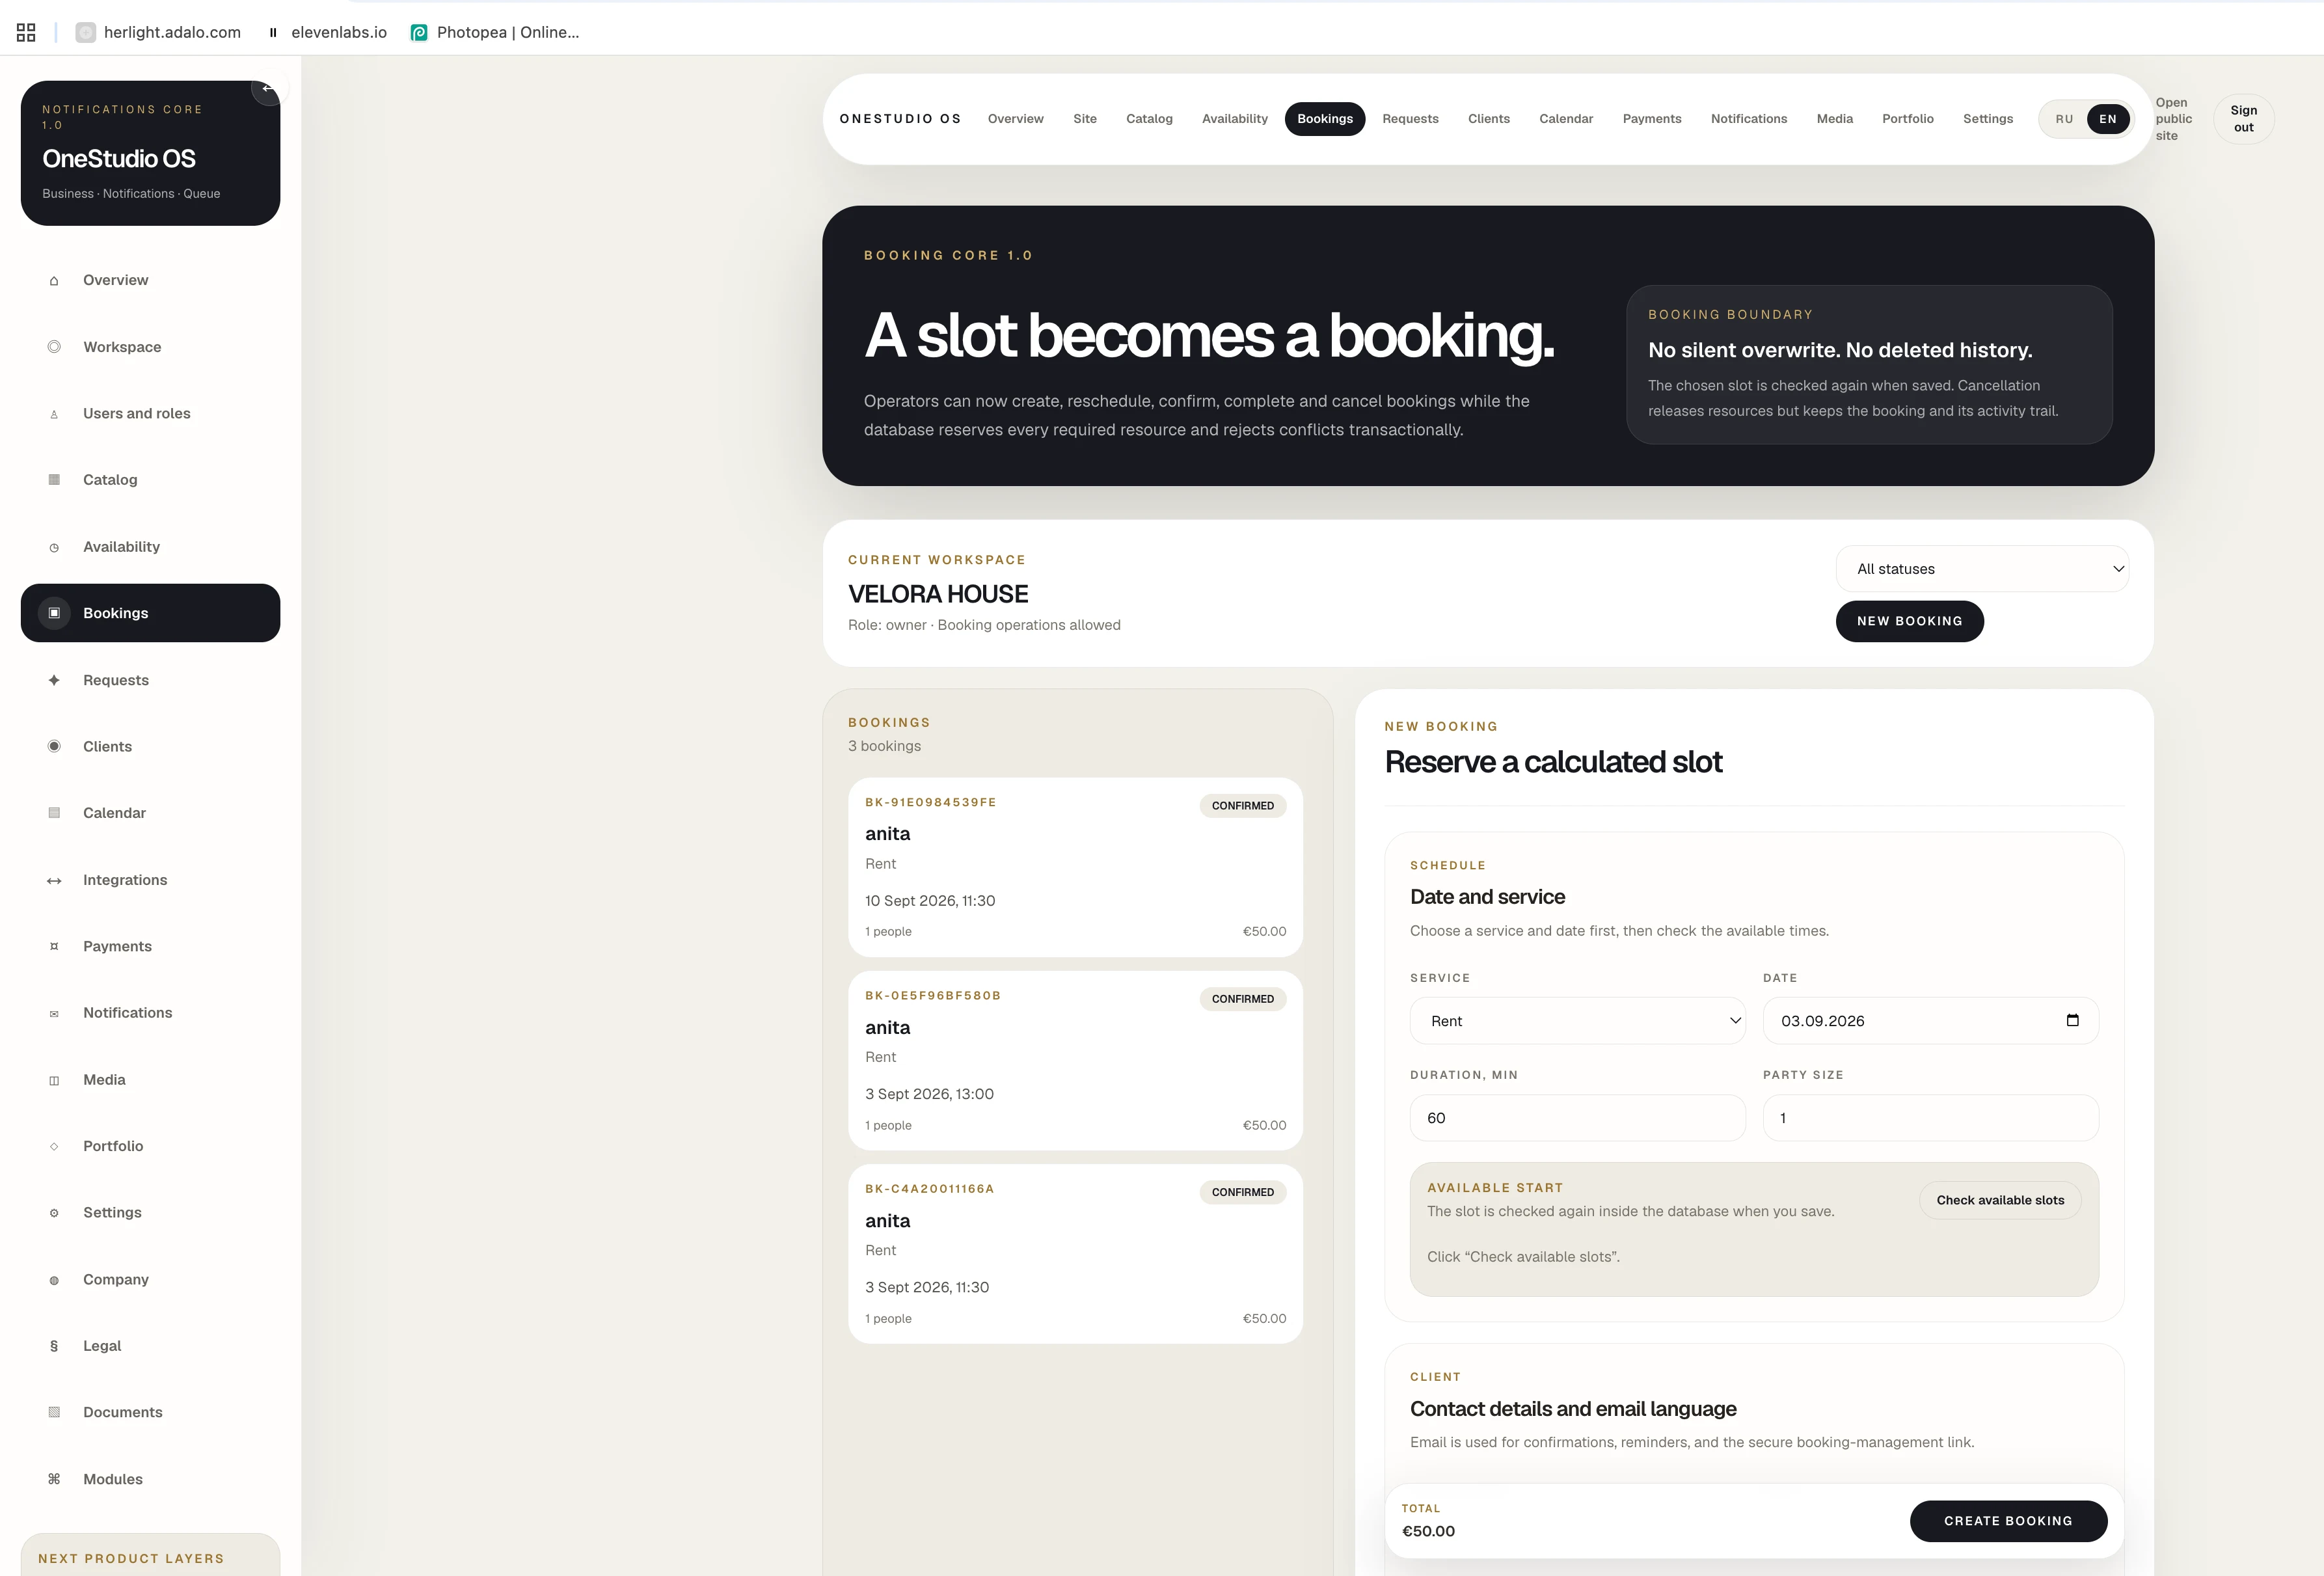The image size is (2324, 1576).
Task: Open booking BK-C4A20011166A card
Action: pyautogui.click(x=1075, y=1253)
